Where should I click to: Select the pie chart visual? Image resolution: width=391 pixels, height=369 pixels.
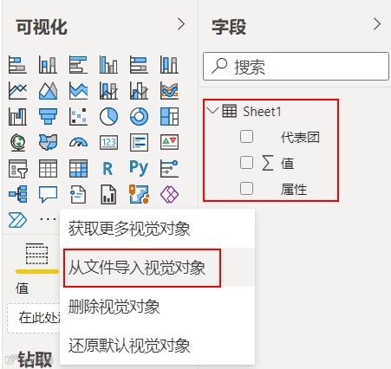[108, 116]
